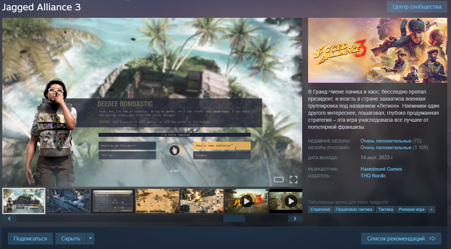Select the Пошаговая тактика tag
The width and height of the screenshot is (451, 249).
(x=354, y=210)
